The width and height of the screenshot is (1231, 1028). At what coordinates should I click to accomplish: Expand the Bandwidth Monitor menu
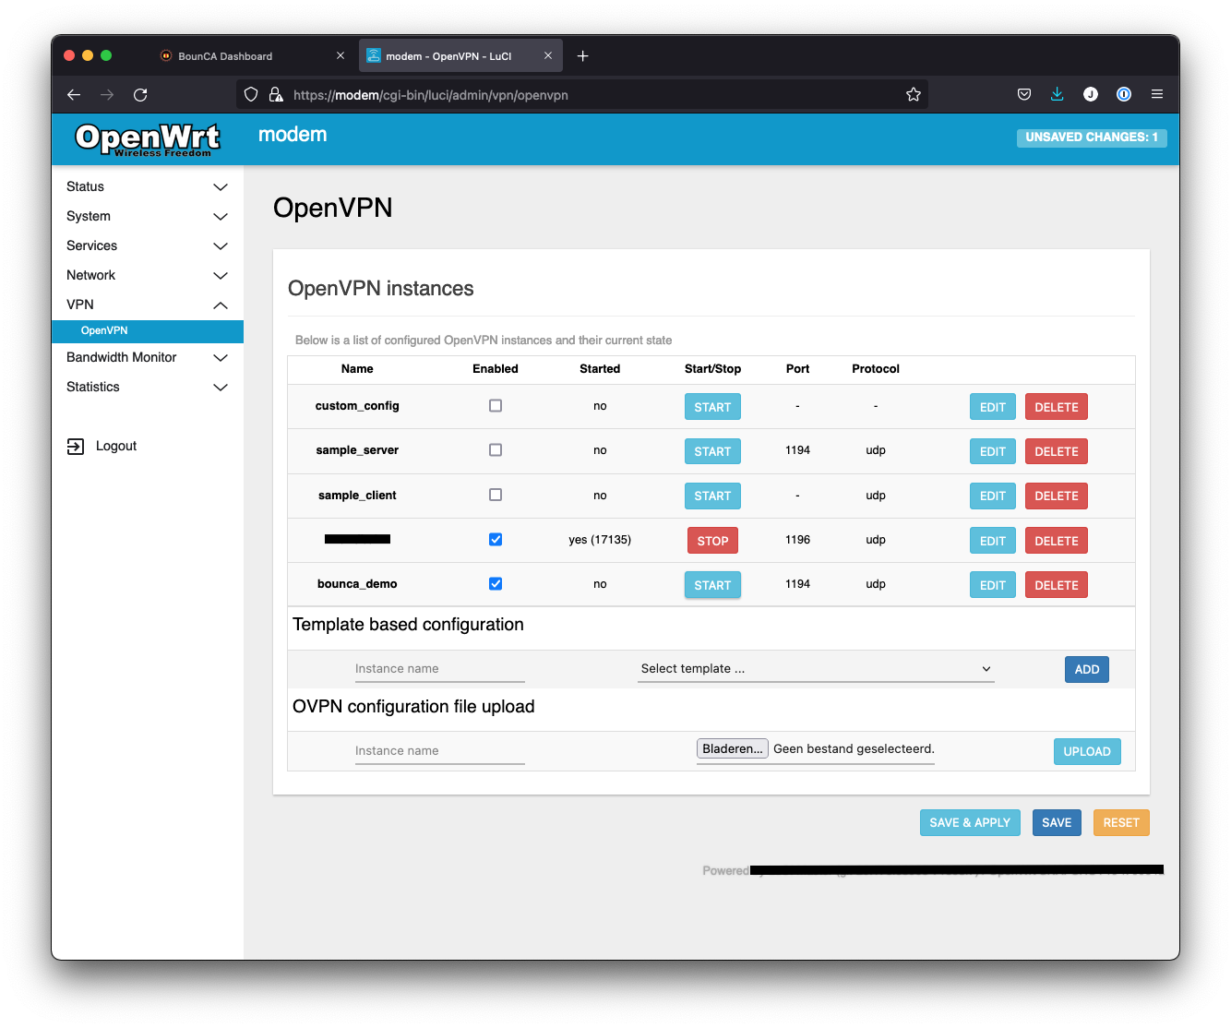pyautogui.click(x=148, y=358)
